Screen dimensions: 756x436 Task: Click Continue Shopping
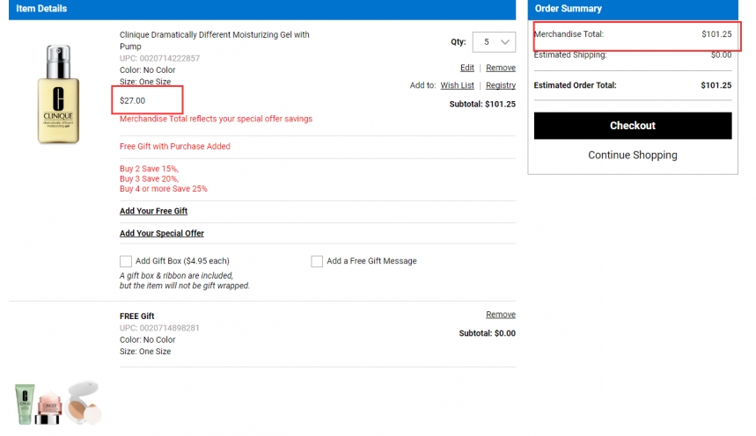click(633, 155)
